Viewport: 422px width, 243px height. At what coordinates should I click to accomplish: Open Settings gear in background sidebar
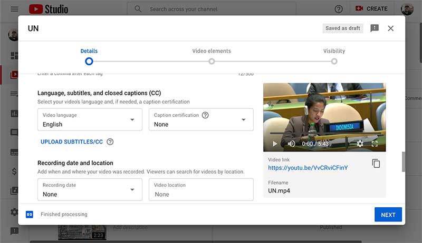click(x=14, y=212)
